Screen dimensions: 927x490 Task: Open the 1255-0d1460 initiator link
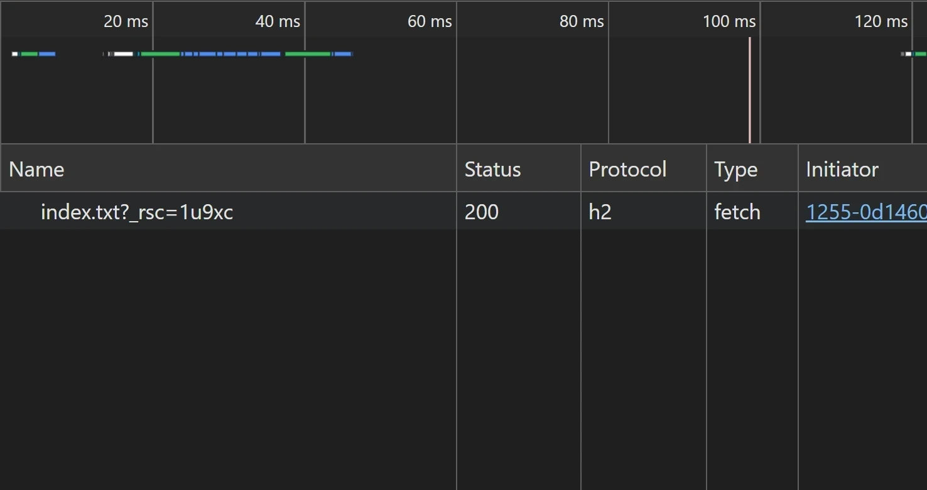(865, 212)
